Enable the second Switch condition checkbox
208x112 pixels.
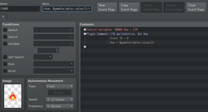coord(5,37)
